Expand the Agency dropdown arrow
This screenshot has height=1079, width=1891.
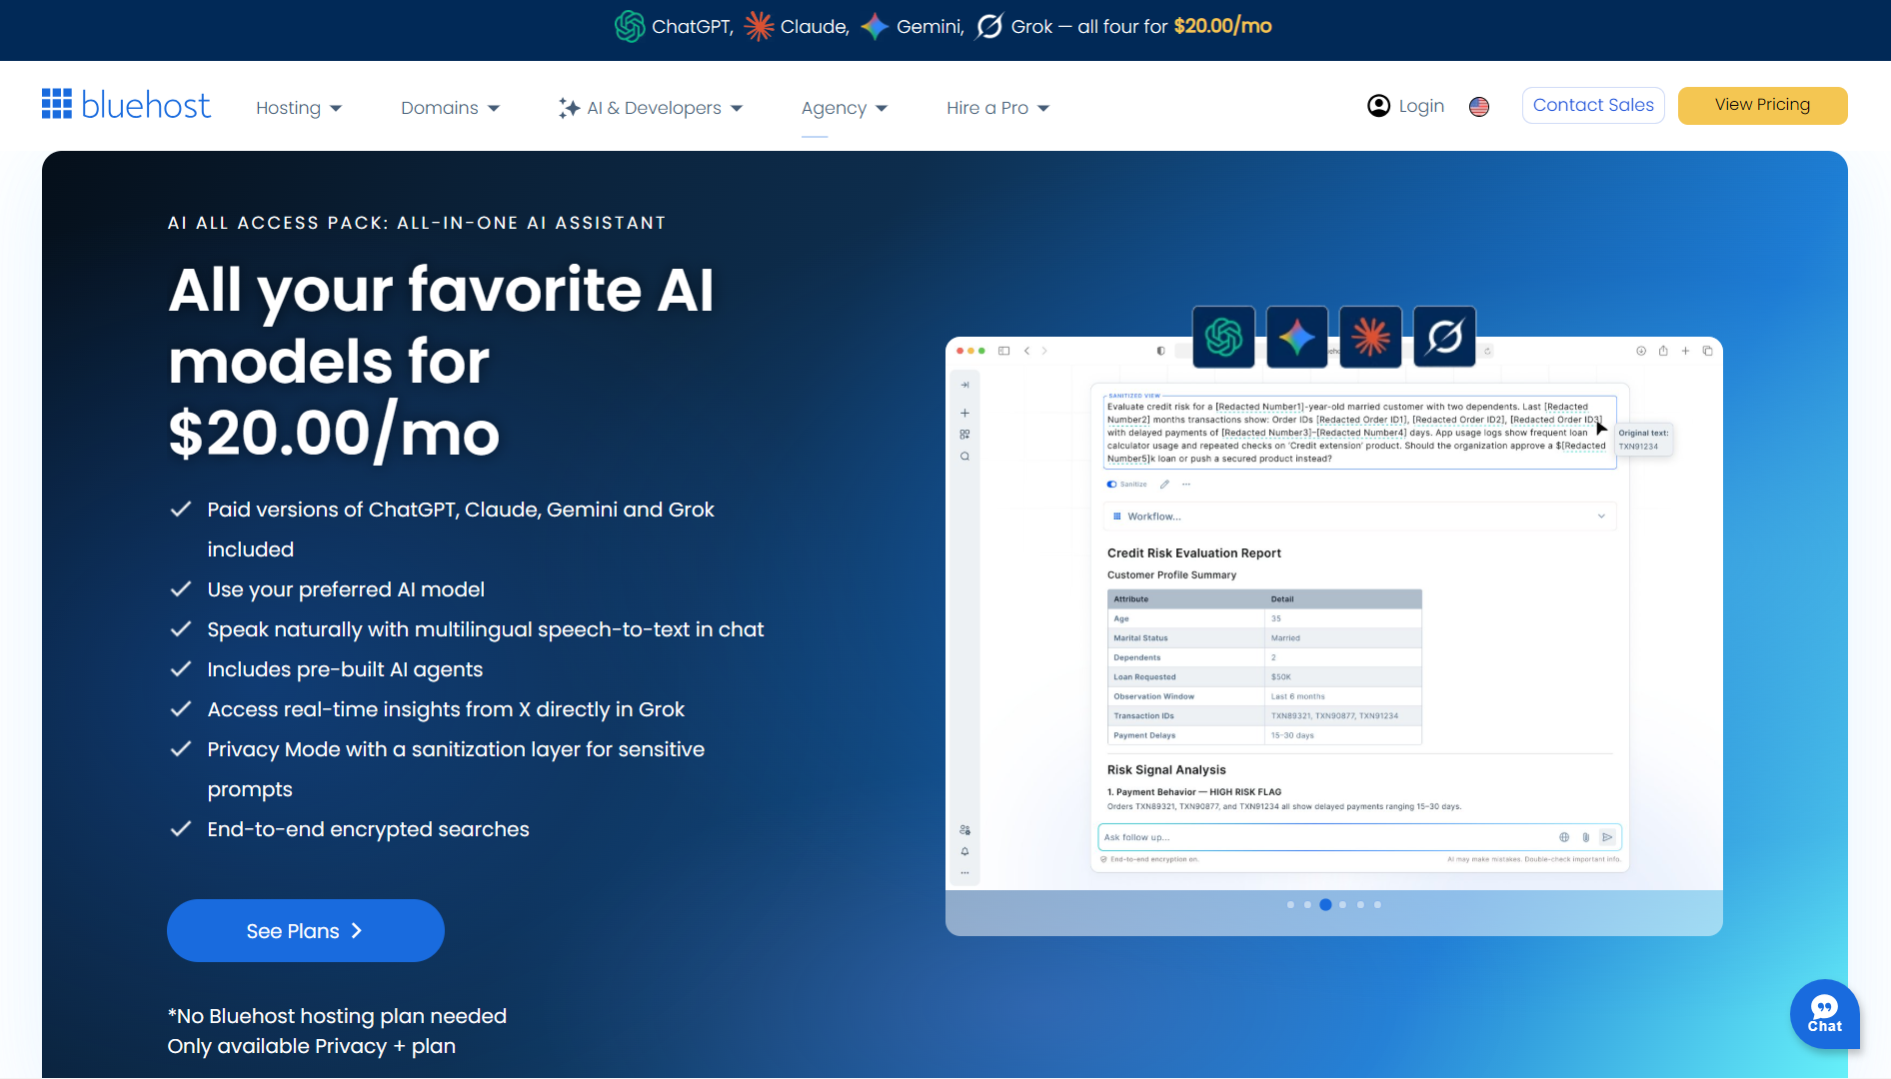click(x=882, y=108)
